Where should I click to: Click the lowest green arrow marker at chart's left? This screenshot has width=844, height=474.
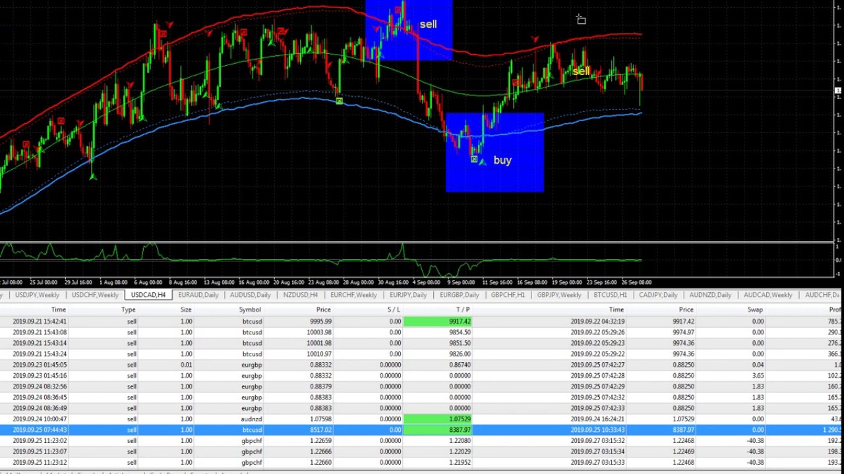(93, 176)
